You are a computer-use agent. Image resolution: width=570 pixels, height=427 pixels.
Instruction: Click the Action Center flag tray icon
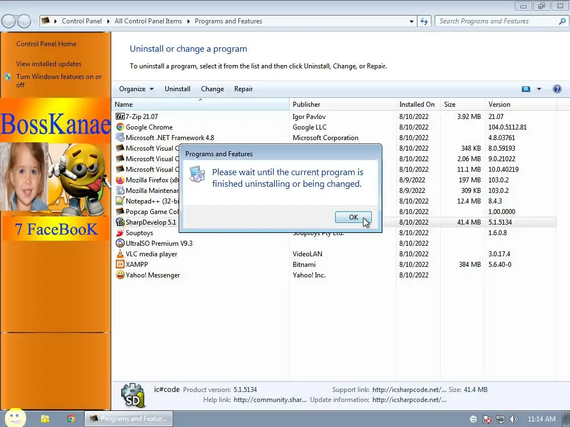487,419
